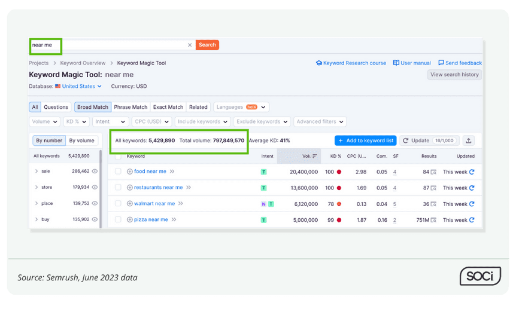The height and width of the screenshot is (309, 516).
Task: Click the orange Search button
Action: click(207, 45)
